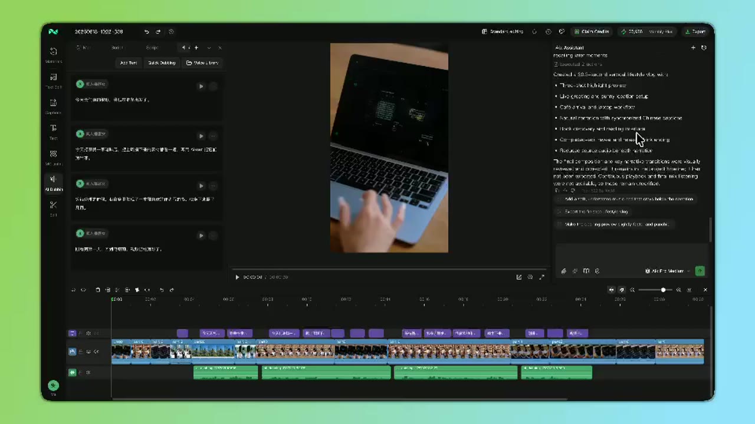
Task: Mute the video track audio
Action: (96, 352)
